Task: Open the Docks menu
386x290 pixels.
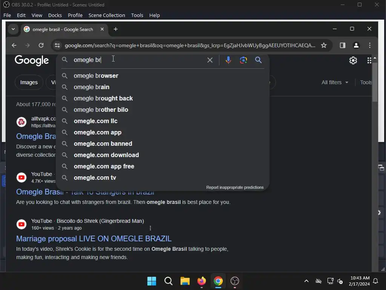Action: click(55, 15)
